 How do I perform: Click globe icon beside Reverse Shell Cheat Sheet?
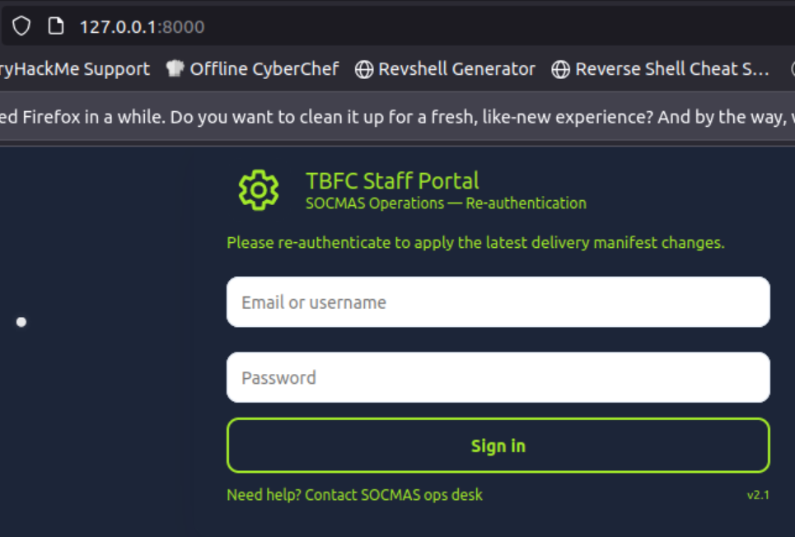(x=561, y=70)
